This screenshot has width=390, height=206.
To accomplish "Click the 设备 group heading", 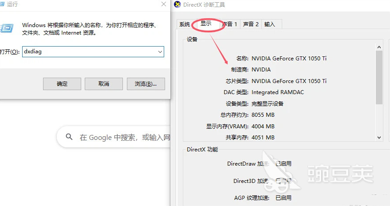I will tap(192, 40).
